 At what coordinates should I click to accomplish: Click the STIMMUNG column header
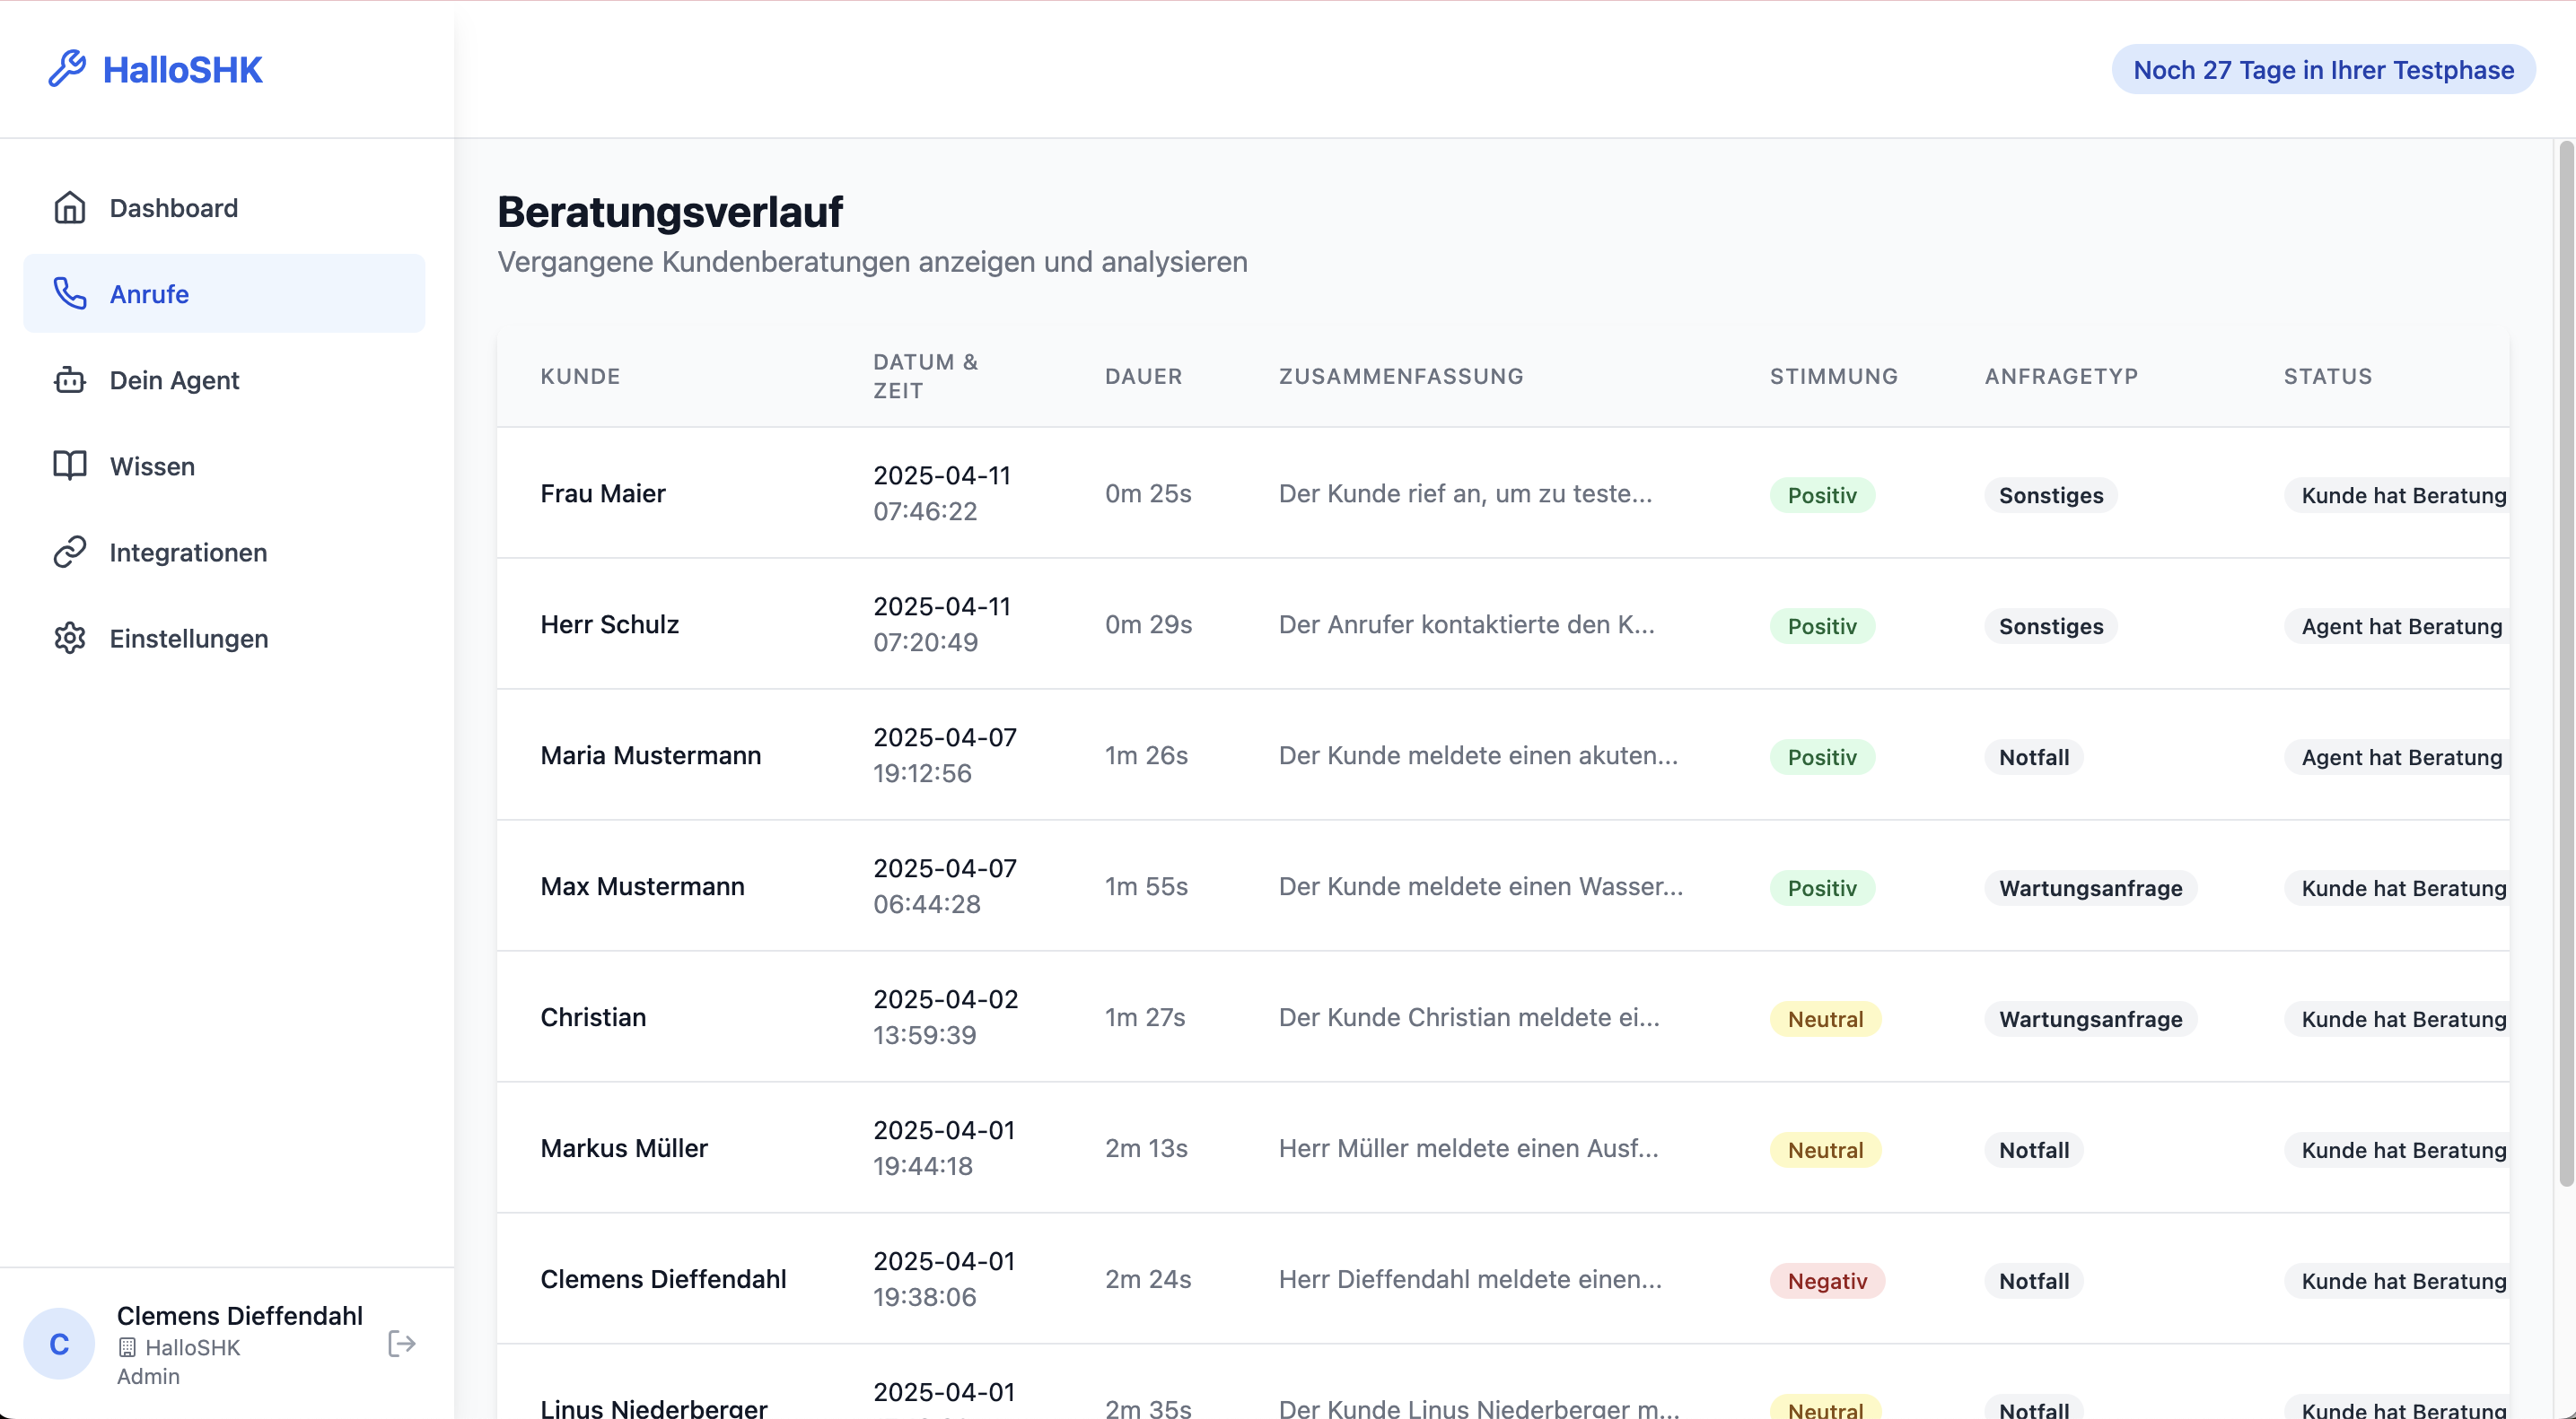[1833, 377]
